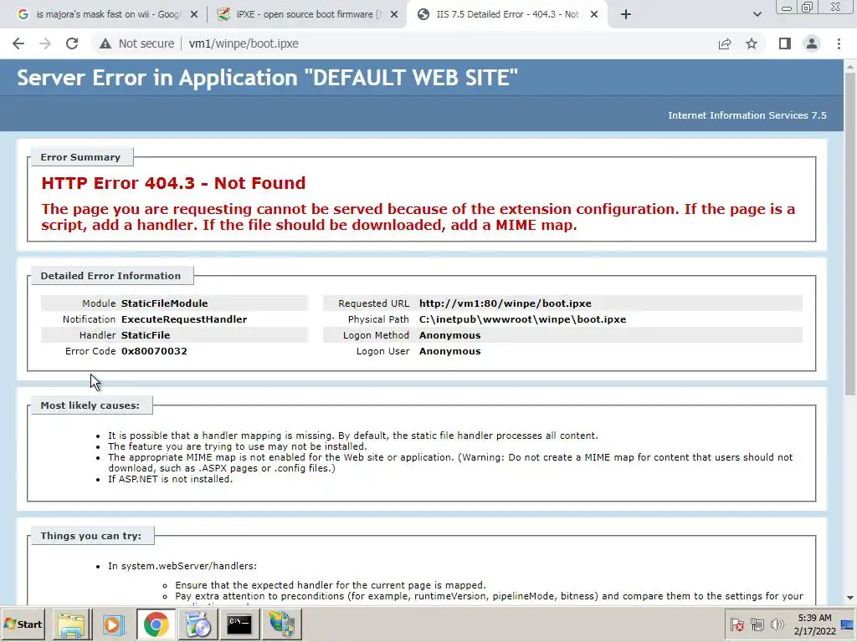857x642 pixels.
Task: Click the Error Code value 0x80070032
Action: coord(154,351)
